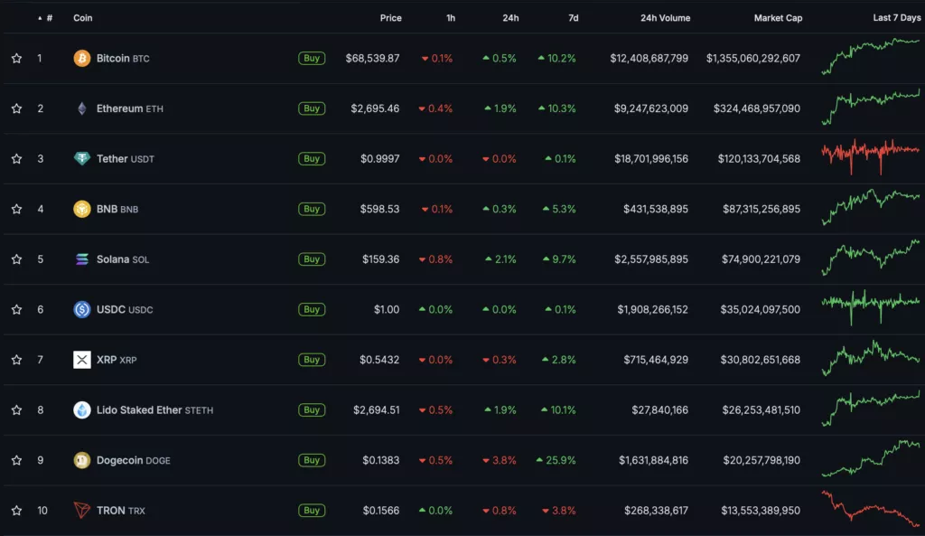The image size is (925, 536).
Task: Open the Bitcoin BTC coin page
Action: 123,59
